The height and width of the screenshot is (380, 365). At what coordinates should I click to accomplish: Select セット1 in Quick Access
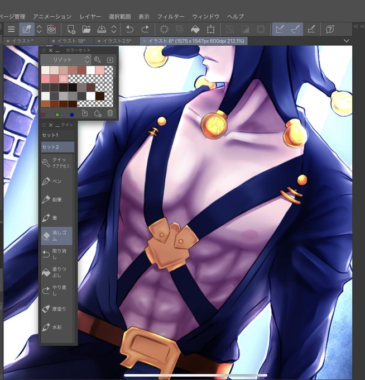(x=57, y=135)
